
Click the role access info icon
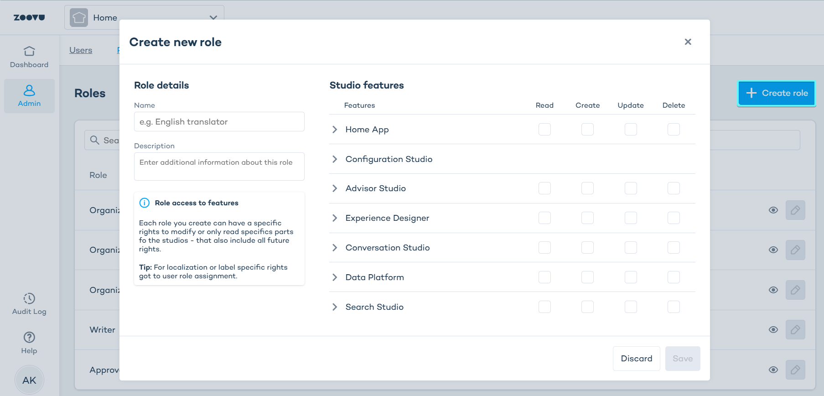[x=144, y=203]
